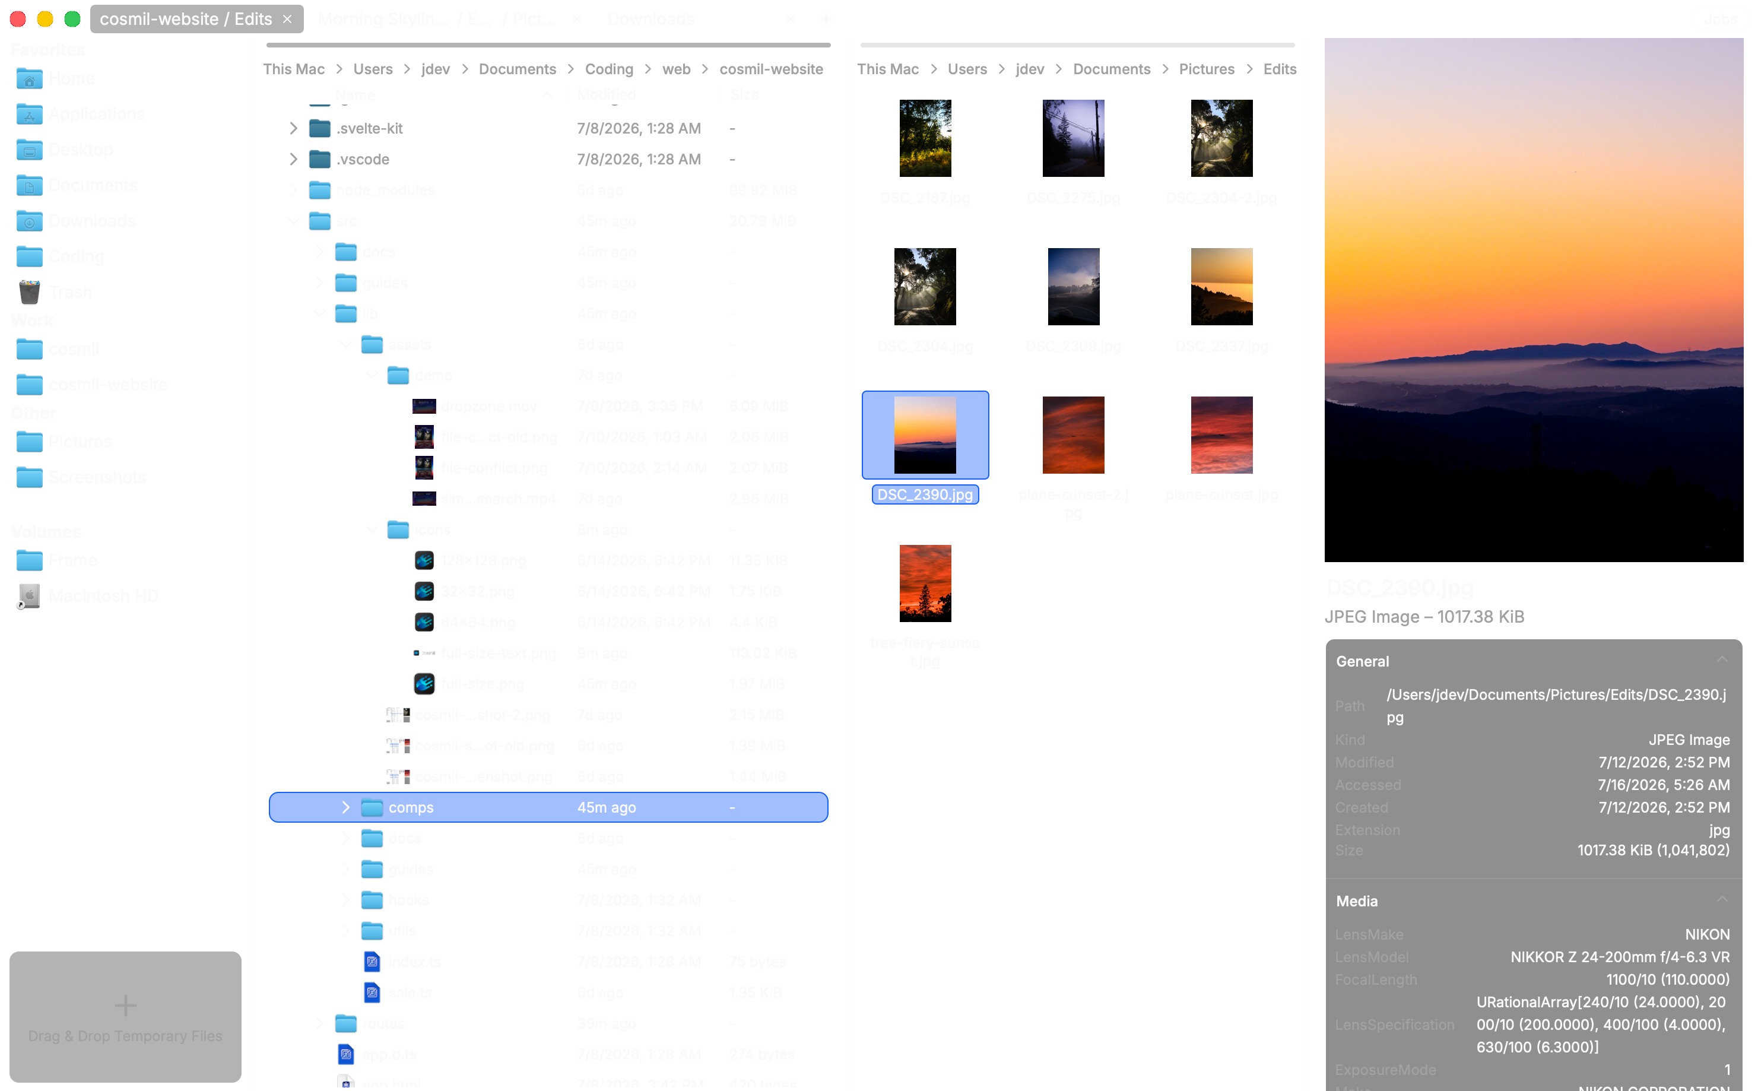Click the NIKKOR Z 24-200mm lens model value
The width and height of the screenshot is (1758, 1091).
pyautogui.click(x=1620, y=956)
